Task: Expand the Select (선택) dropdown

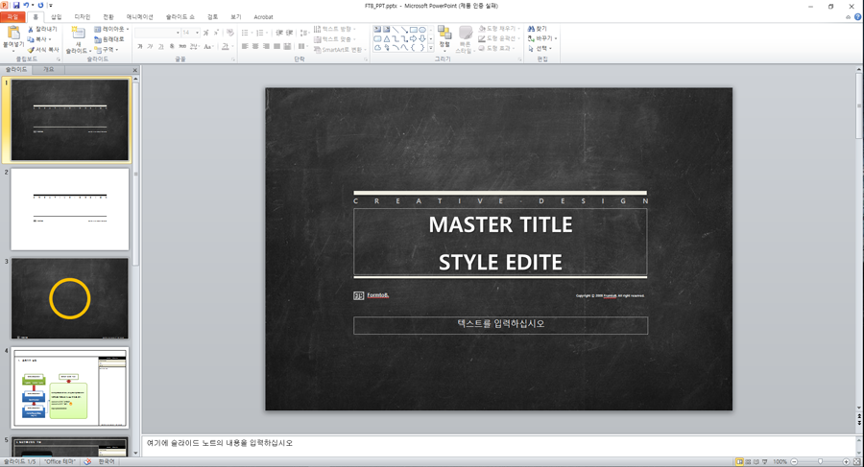Action: (x=542, y=49)
